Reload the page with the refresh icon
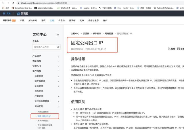The width and height of the screenshot is (184, 130). 13,3
